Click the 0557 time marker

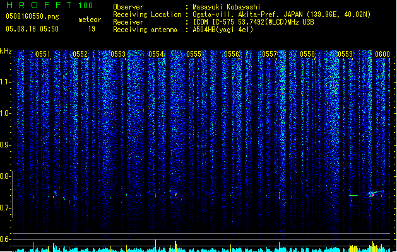point(270,54)
